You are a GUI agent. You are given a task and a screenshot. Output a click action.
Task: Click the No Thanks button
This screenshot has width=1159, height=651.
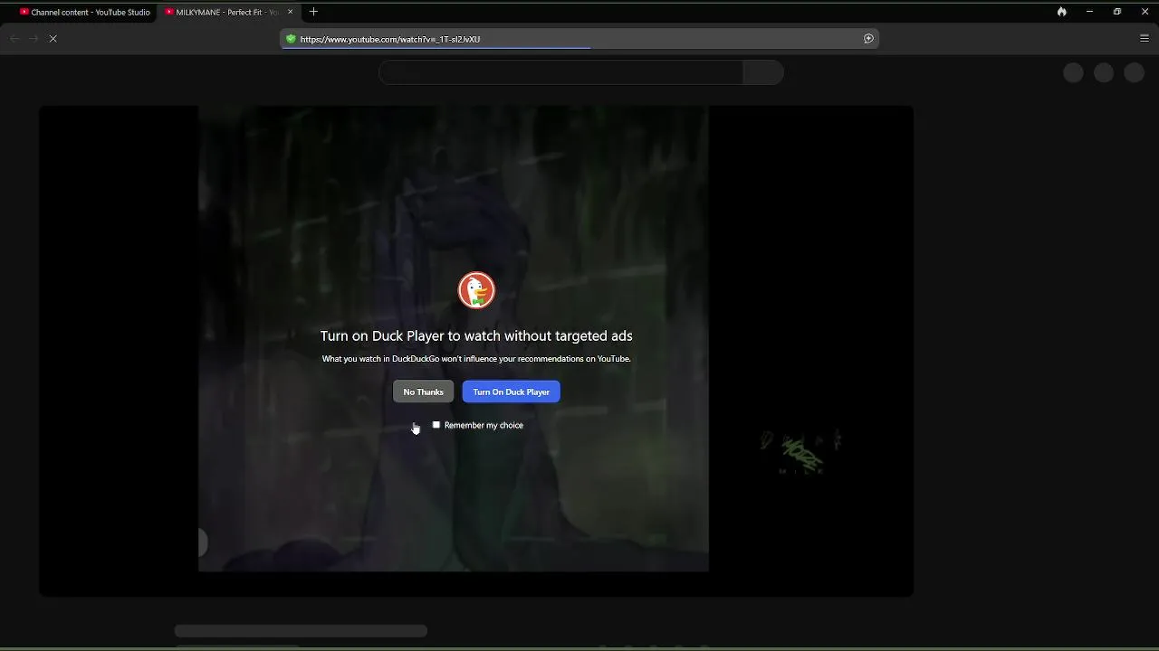pyautogui.click(x=423, y=392)
